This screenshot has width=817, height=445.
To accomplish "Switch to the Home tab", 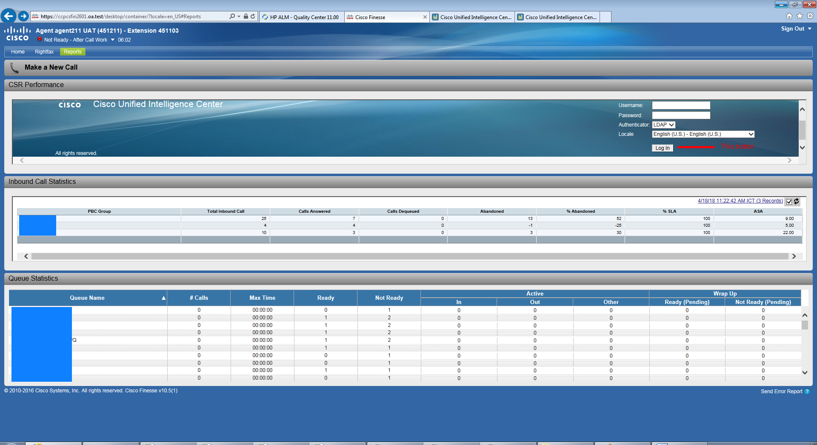I will [x=18, y=52].
